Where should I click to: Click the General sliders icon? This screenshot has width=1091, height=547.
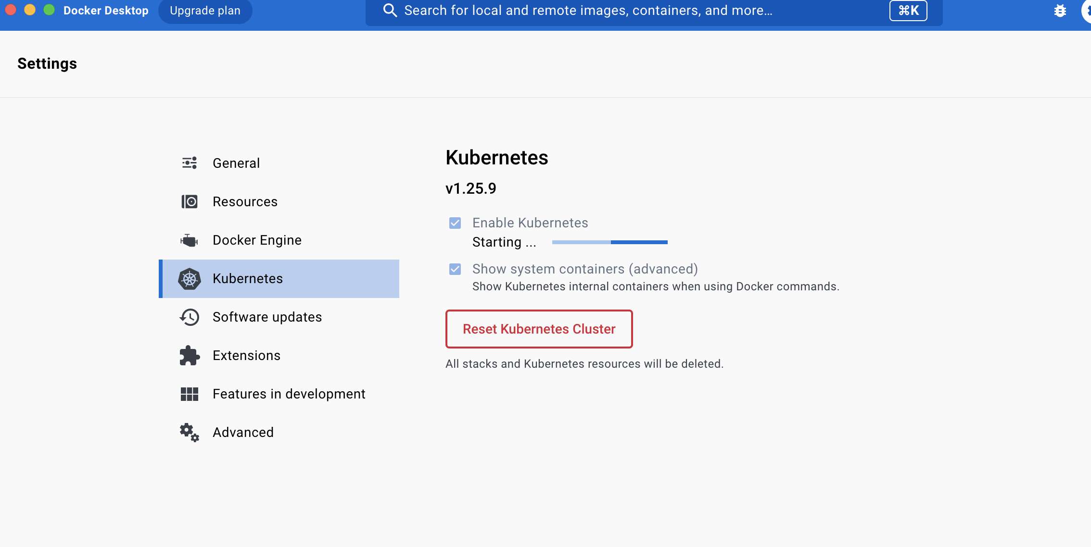(x=190, y=163)
